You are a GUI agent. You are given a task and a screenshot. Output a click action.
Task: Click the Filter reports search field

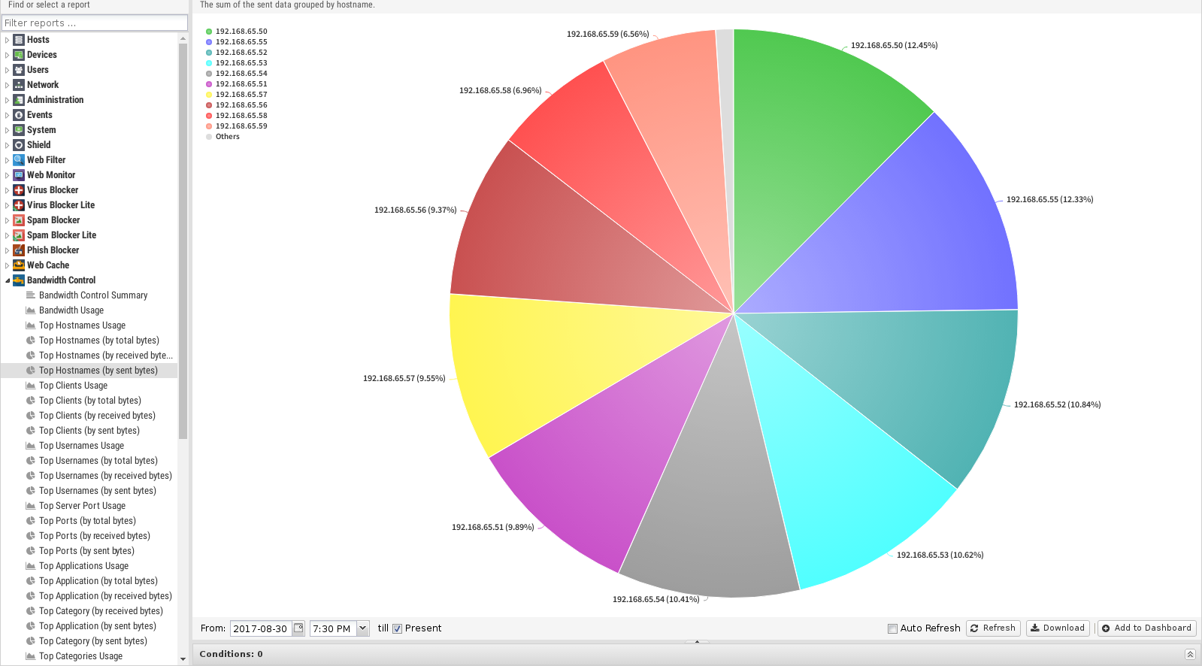pyautogui.click(x=95, y=23)
